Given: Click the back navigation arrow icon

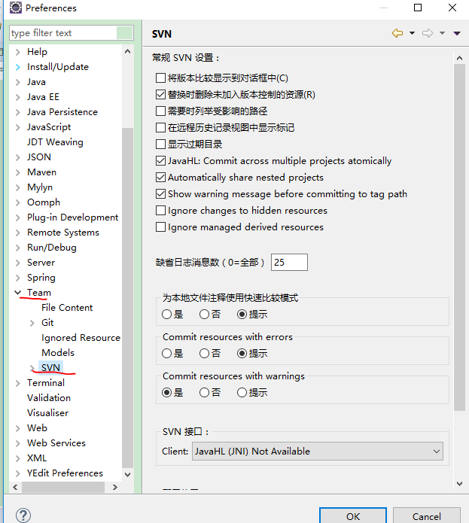Looking at the screenshot, I should click(x=397, y=33).
